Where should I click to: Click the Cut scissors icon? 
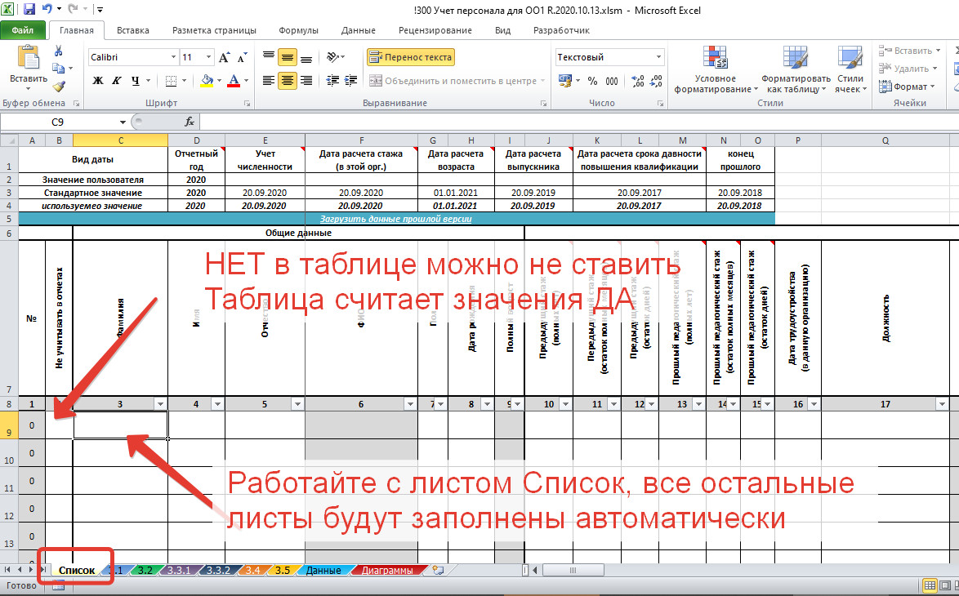tap(59, 51)
